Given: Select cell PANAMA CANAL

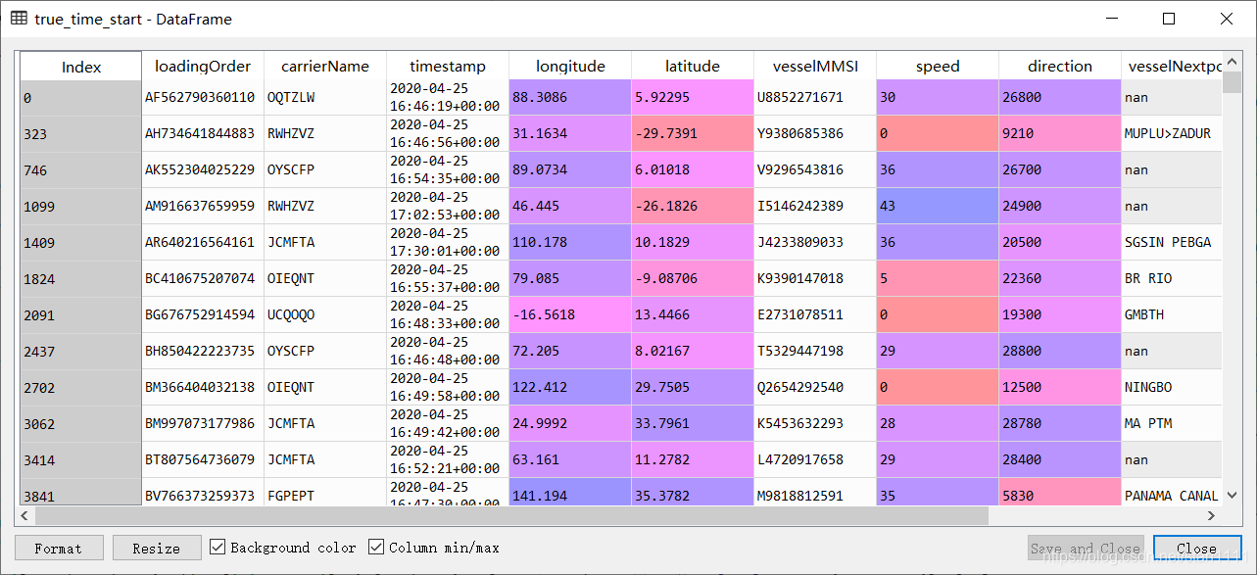Looking at the screenshot, I should pos(1172,493).
